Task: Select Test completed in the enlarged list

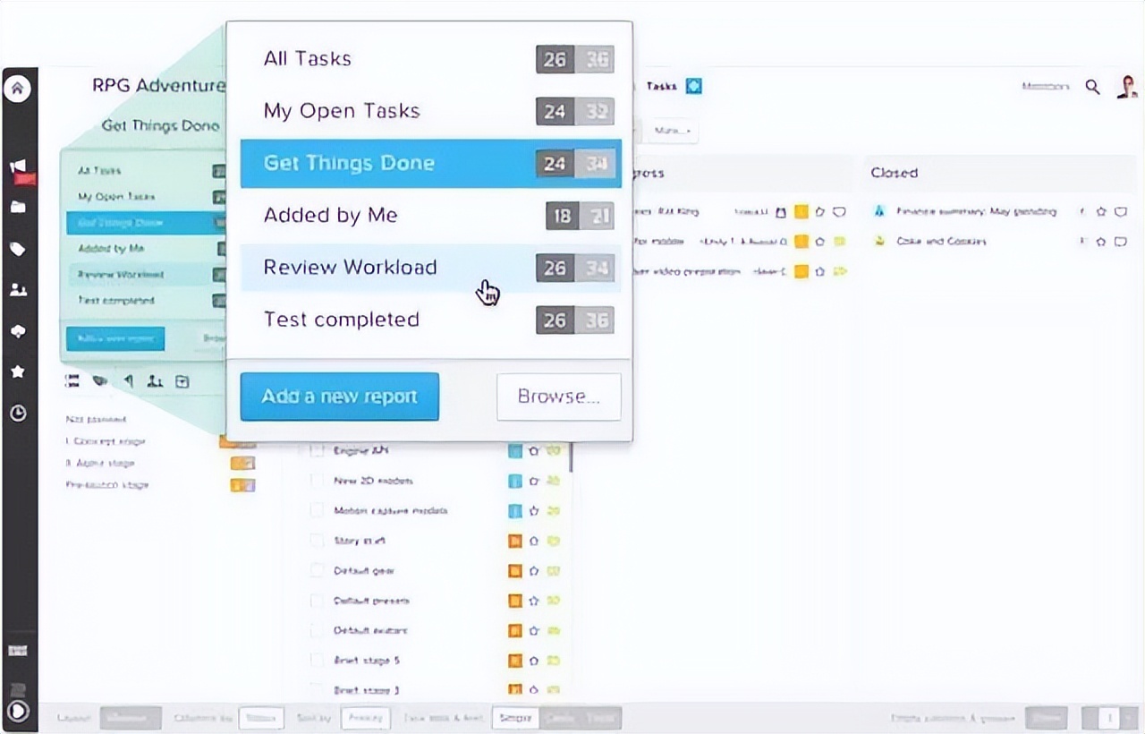Action: [431, 320]
